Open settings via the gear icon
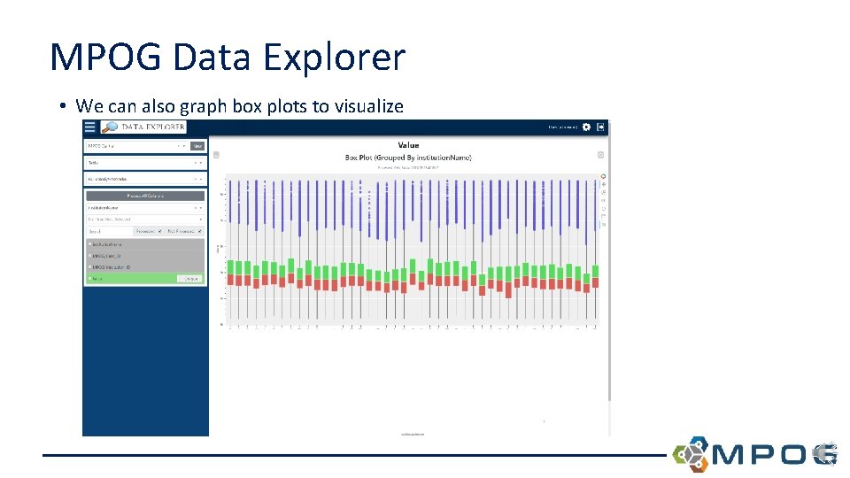This screenshot has height=478, width=850. pyautogui.click(x=586, y=127)
